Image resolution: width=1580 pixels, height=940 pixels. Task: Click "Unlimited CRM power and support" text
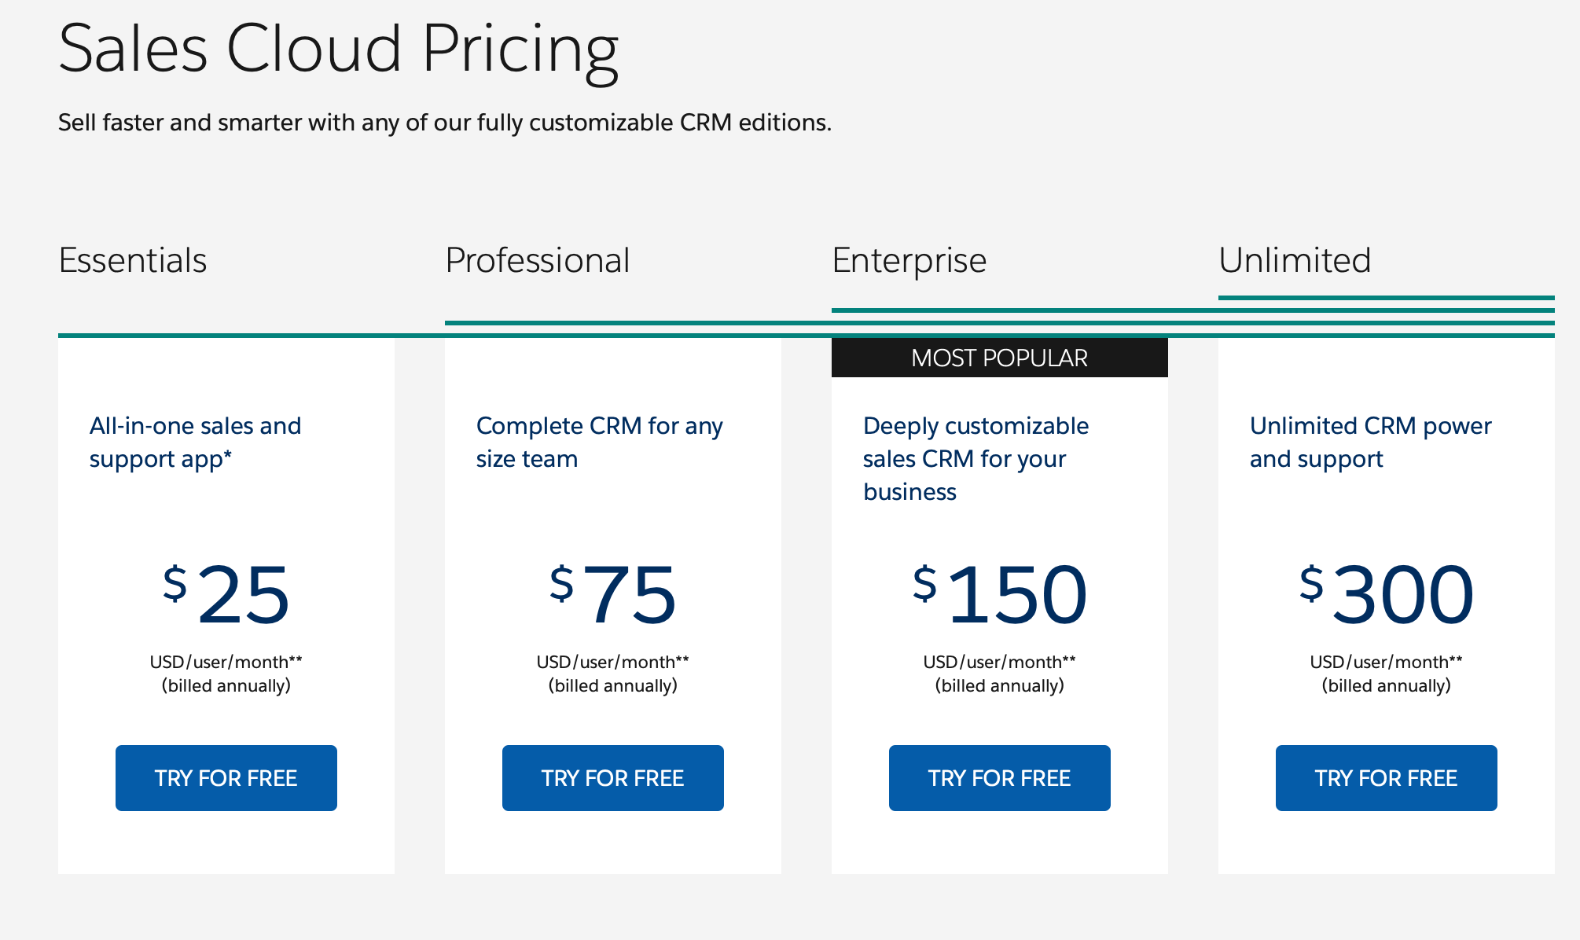pos(1370,442)
